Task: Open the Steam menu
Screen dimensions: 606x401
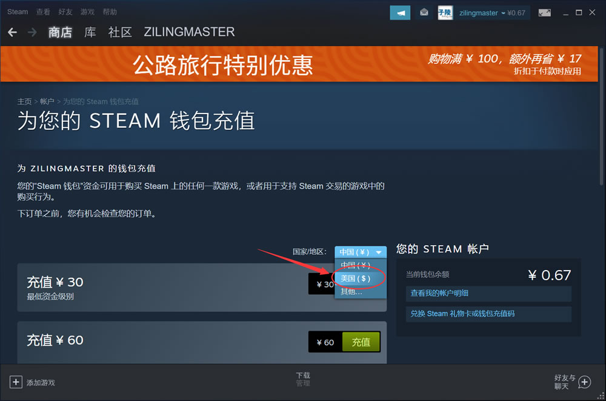Action: 18,12
